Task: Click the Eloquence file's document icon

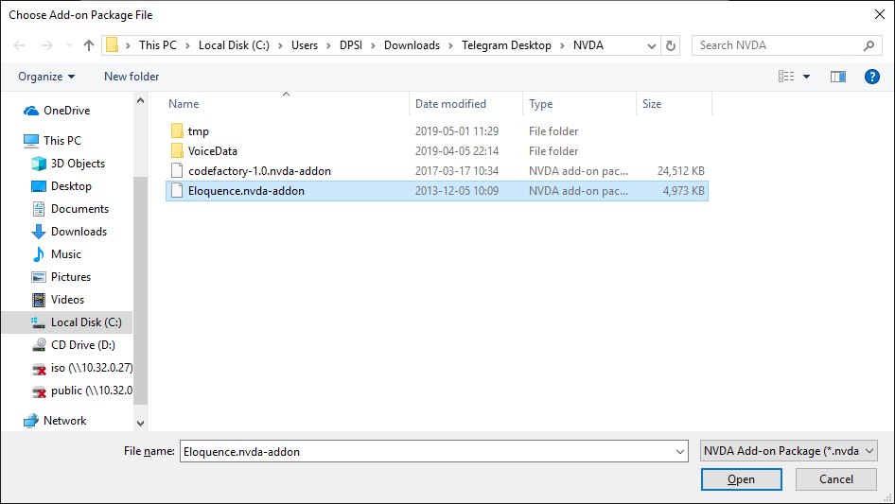Action: coord(177,191)
